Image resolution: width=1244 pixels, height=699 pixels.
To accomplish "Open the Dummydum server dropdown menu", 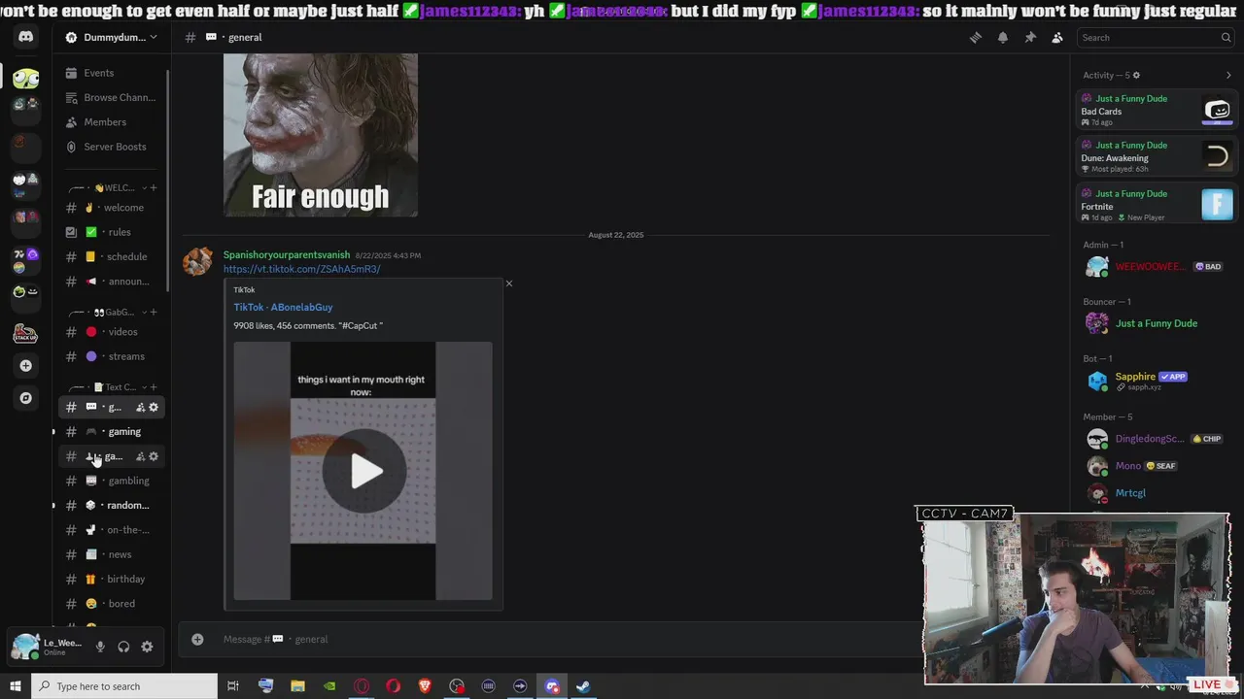I will click(x=112, y=37).
